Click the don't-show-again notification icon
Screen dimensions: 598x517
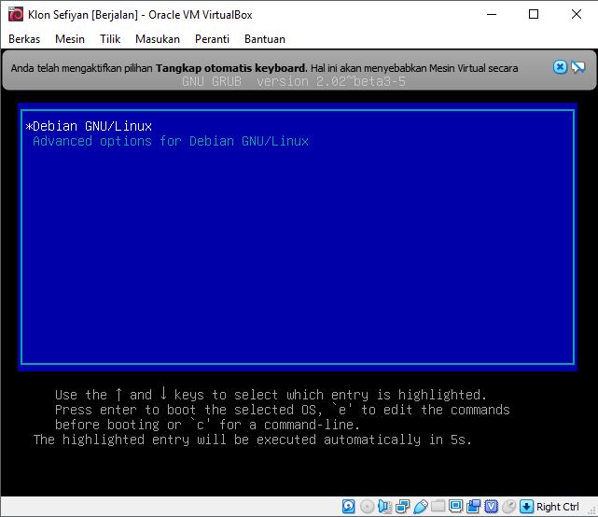tap(577, 67)
